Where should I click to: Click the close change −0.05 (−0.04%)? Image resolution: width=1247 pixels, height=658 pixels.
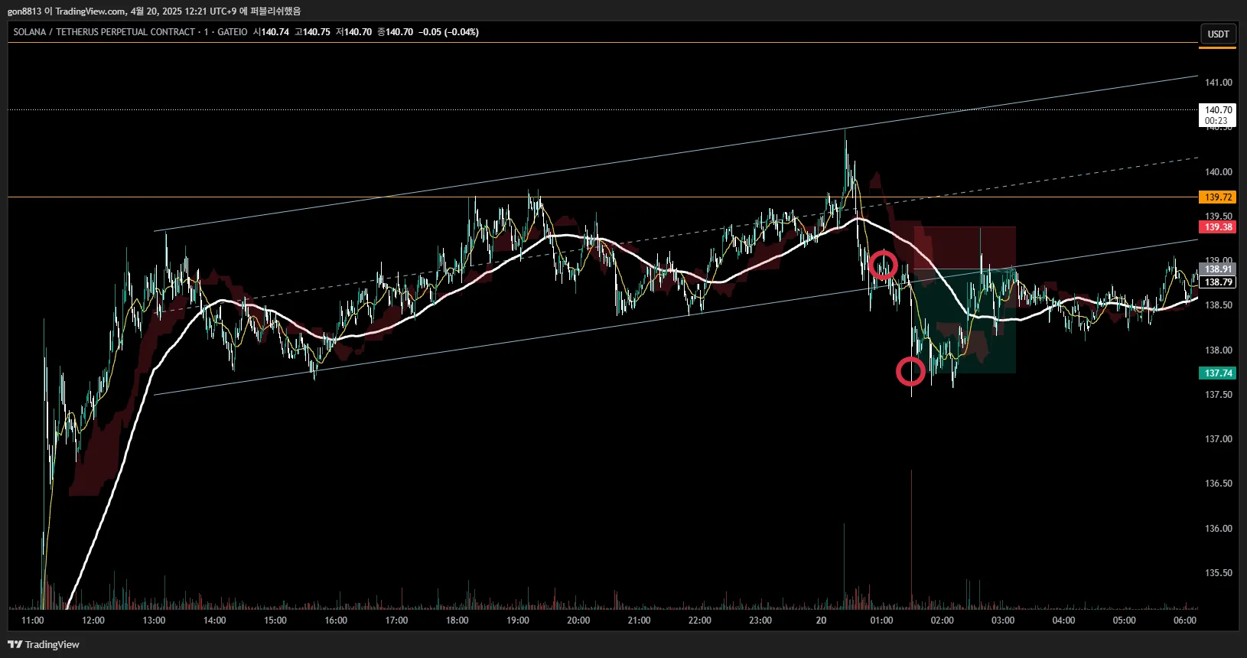[449, 32]
